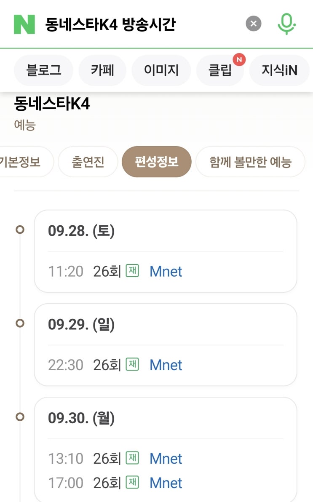Click the 재 rerun badge at 11:20
The image size is (313, 502).
tap(132, 270)
